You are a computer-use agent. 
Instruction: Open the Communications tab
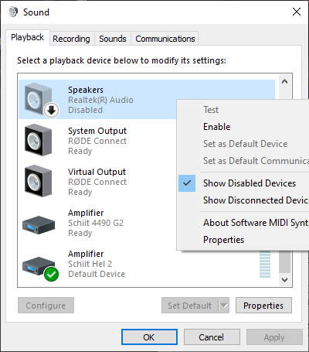click(x=165, y=39)
